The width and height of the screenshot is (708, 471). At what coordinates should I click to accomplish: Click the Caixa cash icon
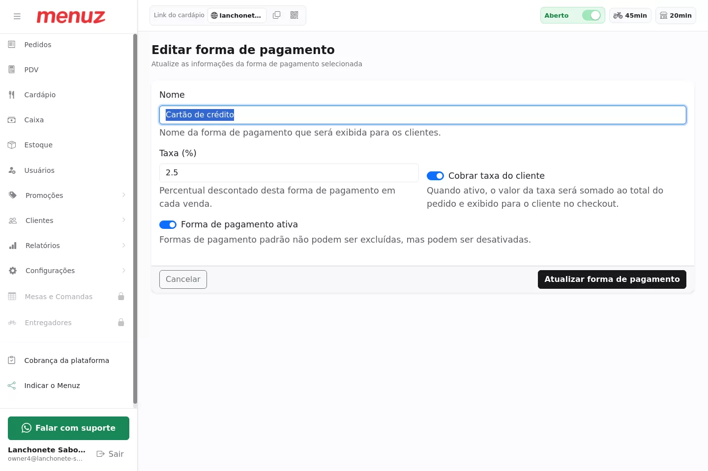click(x=12, y=120)
